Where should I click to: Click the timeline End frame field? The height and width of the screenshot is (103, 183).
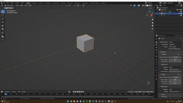pos(150,92)
